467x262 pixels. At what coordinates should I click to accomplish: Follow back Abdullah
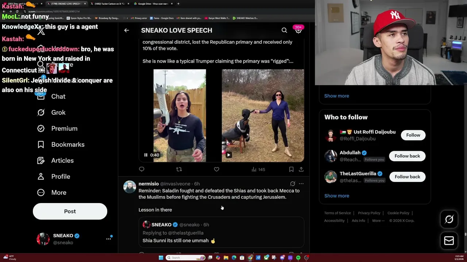(x=407, y=156)
